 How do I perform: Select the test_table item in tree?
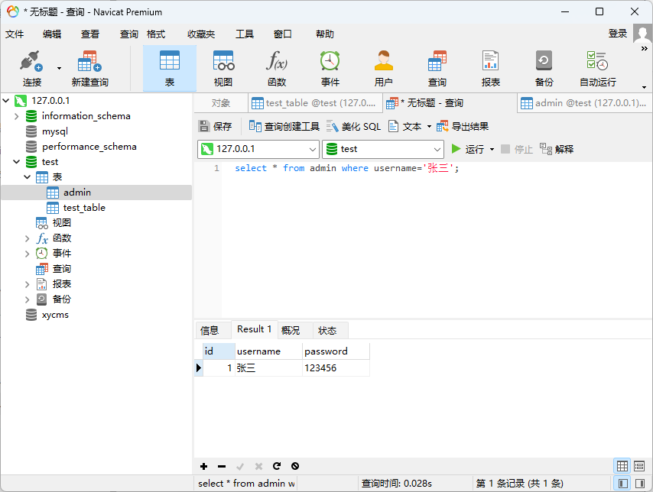point(84,208)
